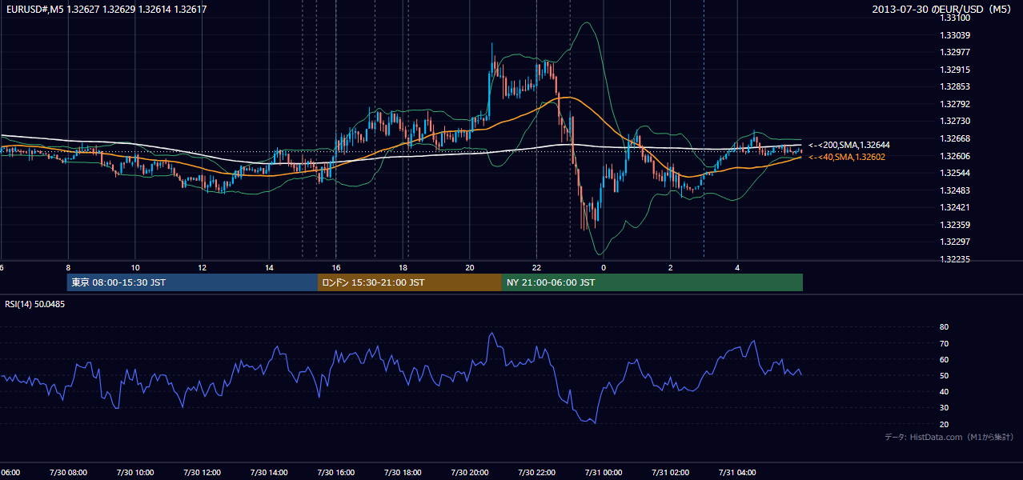Screen dimensions: 1023x480
Task: Click price axis value 1.32977
Action: tap(955, 52)
